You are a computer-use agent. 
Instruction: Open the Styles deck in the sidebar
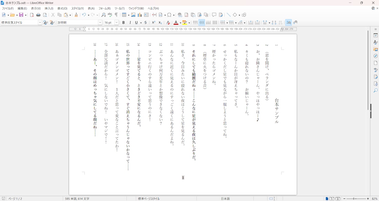[376, 42]
